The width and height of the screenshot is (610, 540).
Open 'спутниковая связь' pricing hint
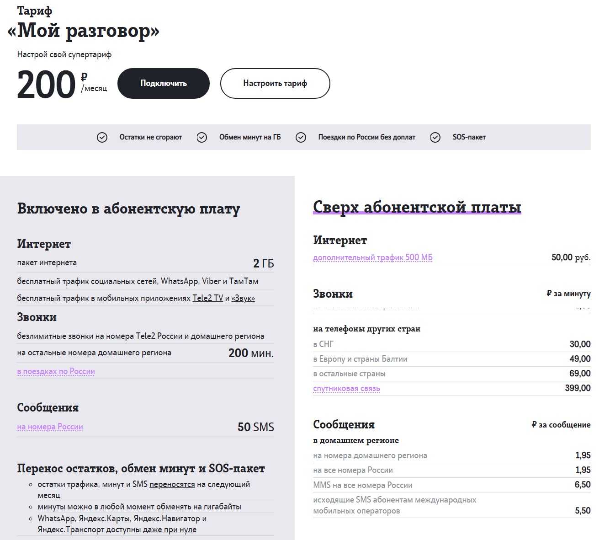click(346, 388)
